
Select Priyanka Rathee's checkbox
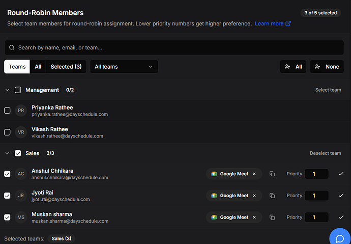coord(7,111)
